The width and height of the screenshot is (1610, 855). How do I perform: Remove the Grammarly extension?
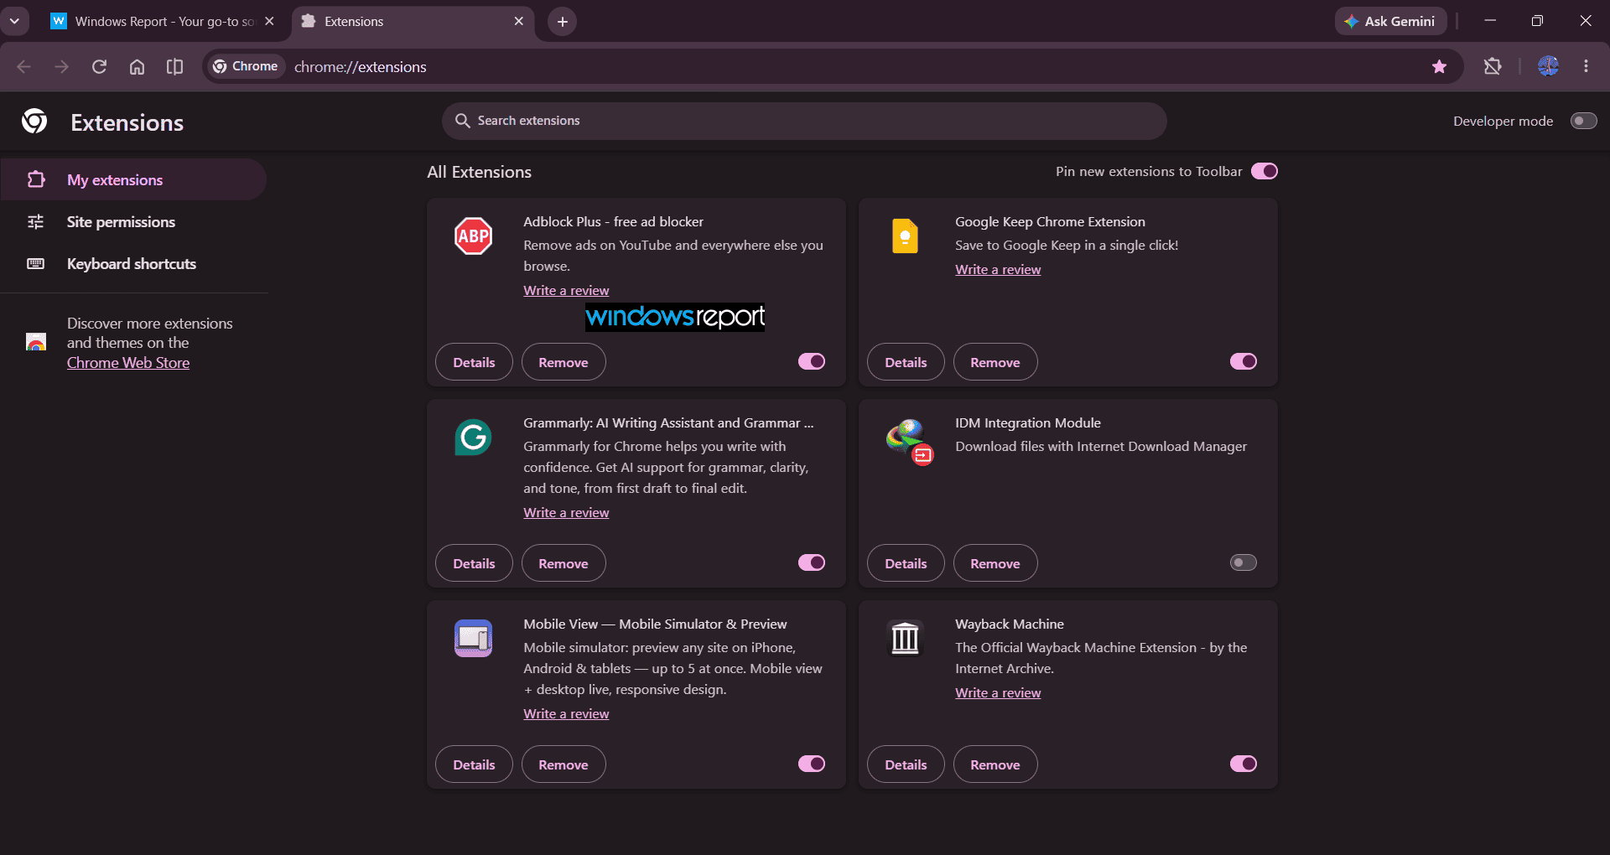click(563, 563)
